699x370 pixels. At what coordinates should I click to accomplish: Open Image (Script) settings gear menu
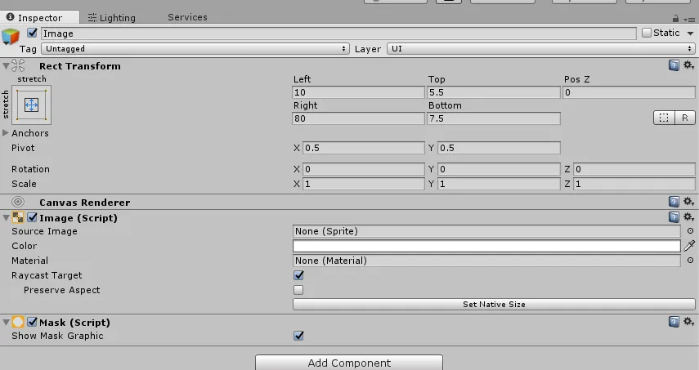pyautogui.click(x=688, y=217)
